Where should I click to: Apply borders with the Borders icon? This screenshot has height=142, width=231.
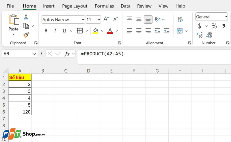[80, 31]
